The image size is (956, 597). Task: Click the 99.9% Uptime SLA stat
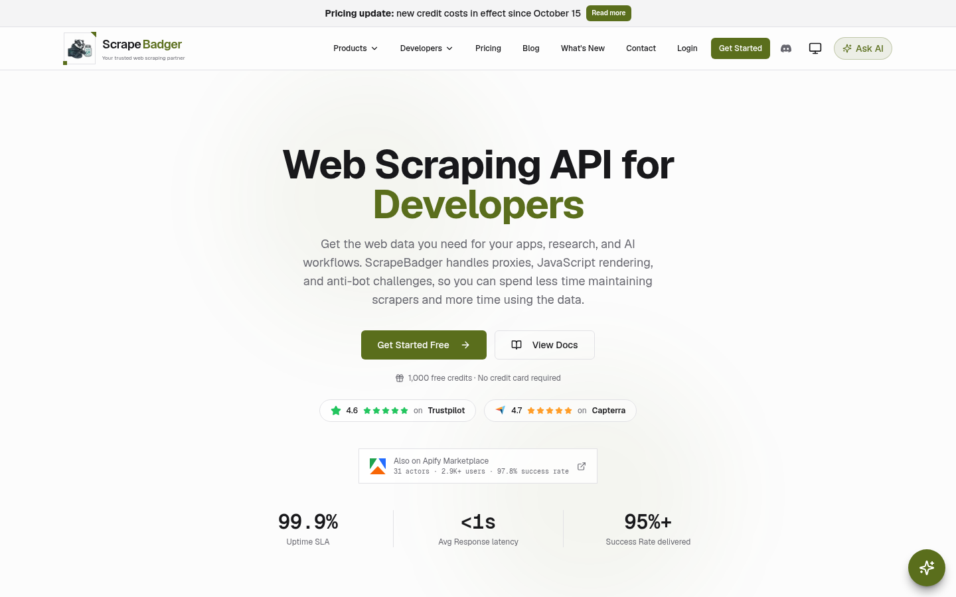click(308, 529)
